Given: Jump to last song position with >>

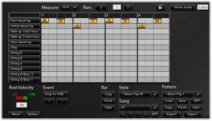Looking at the screenshot, I should 146,114.
